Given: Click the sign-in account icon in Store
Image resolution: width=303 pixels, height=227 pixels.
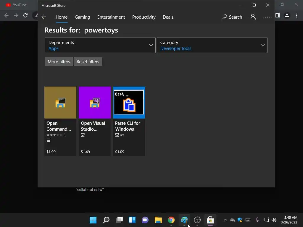Looking at the screenshot, I should tap(253, 17).
